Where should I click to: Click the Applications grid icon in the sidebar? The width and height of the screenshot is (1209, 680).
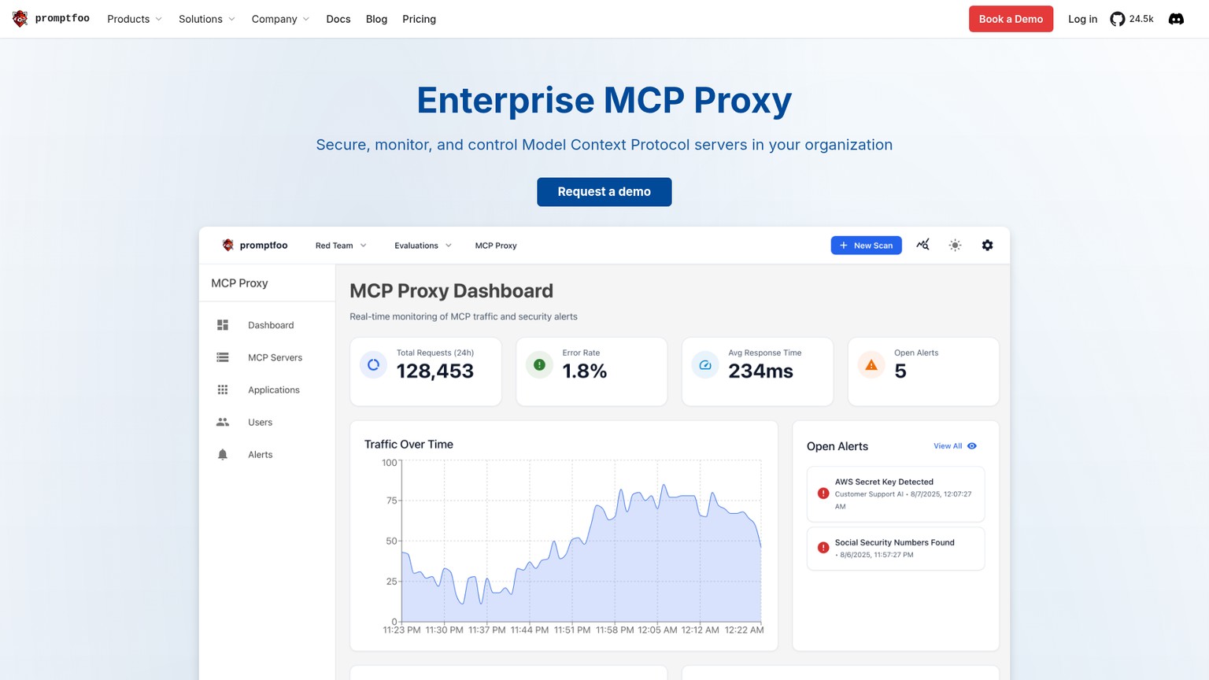[223, 390]
